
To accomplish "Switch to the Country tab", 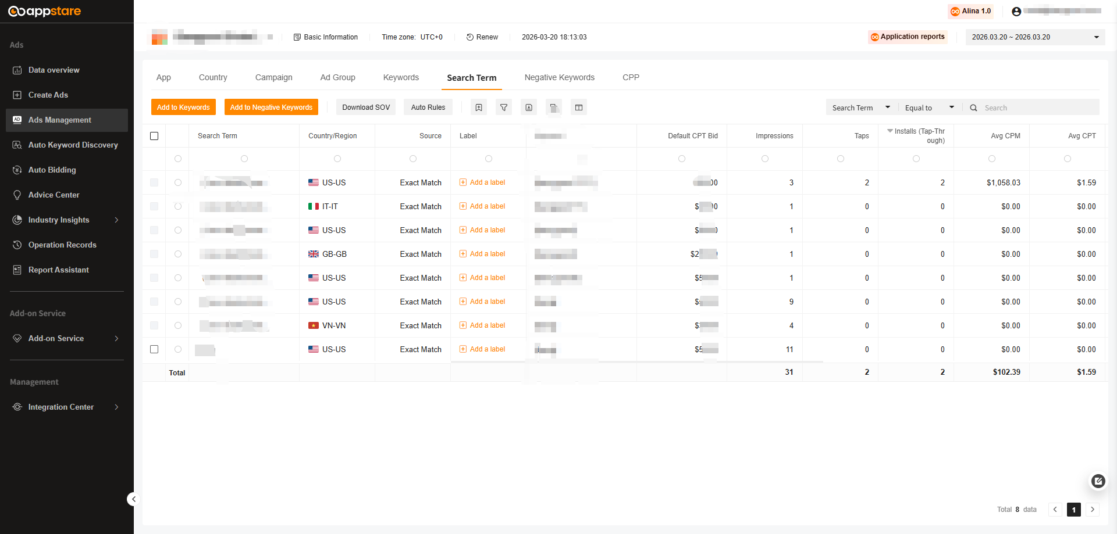I will click(213, 77).
